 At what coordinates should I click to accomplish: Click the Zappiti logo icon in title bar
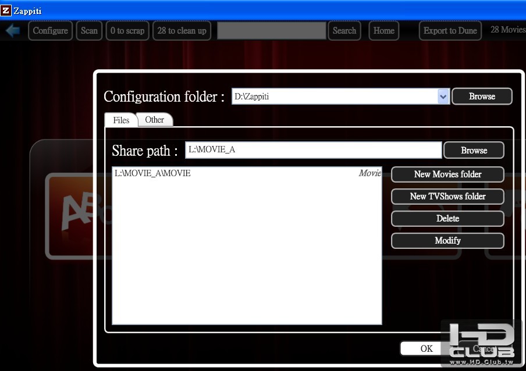coord(6,10)
